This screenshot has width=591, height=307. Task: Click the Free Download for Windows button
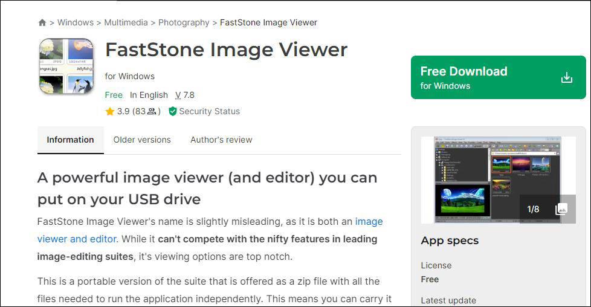(499, 77)
